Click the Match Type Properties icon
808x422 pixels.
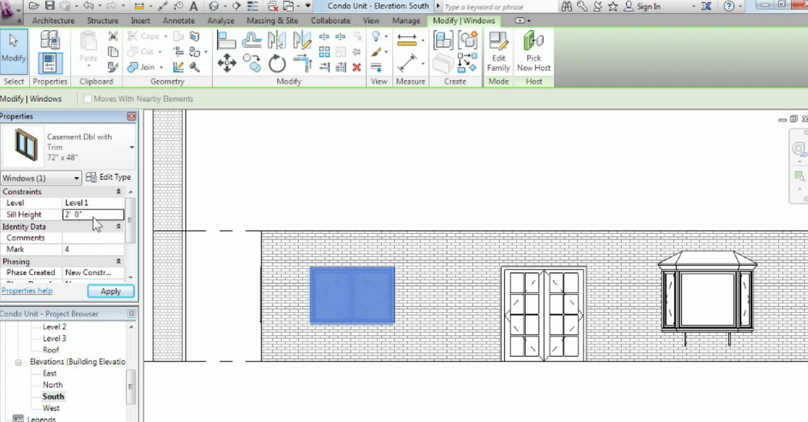(113, 67)
